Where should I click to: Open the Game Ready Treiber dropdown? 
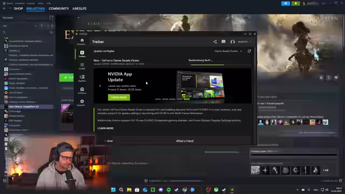pyautogui.click(x=228, y=51)
